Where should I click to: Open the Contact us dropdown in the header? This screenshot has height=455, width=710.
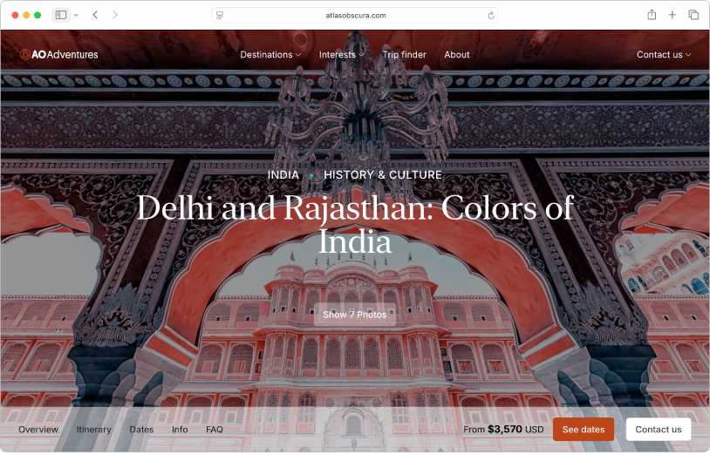[x=664, y=54]
